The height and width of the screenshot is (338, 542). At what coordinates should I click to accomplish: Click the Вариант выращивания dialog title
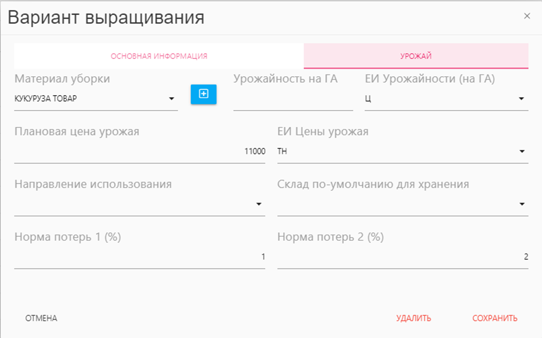click(106, 18)
